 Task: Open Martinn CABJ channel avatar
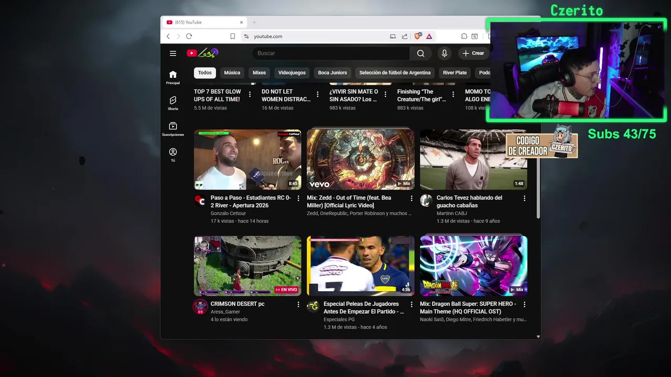click(426, 201)
